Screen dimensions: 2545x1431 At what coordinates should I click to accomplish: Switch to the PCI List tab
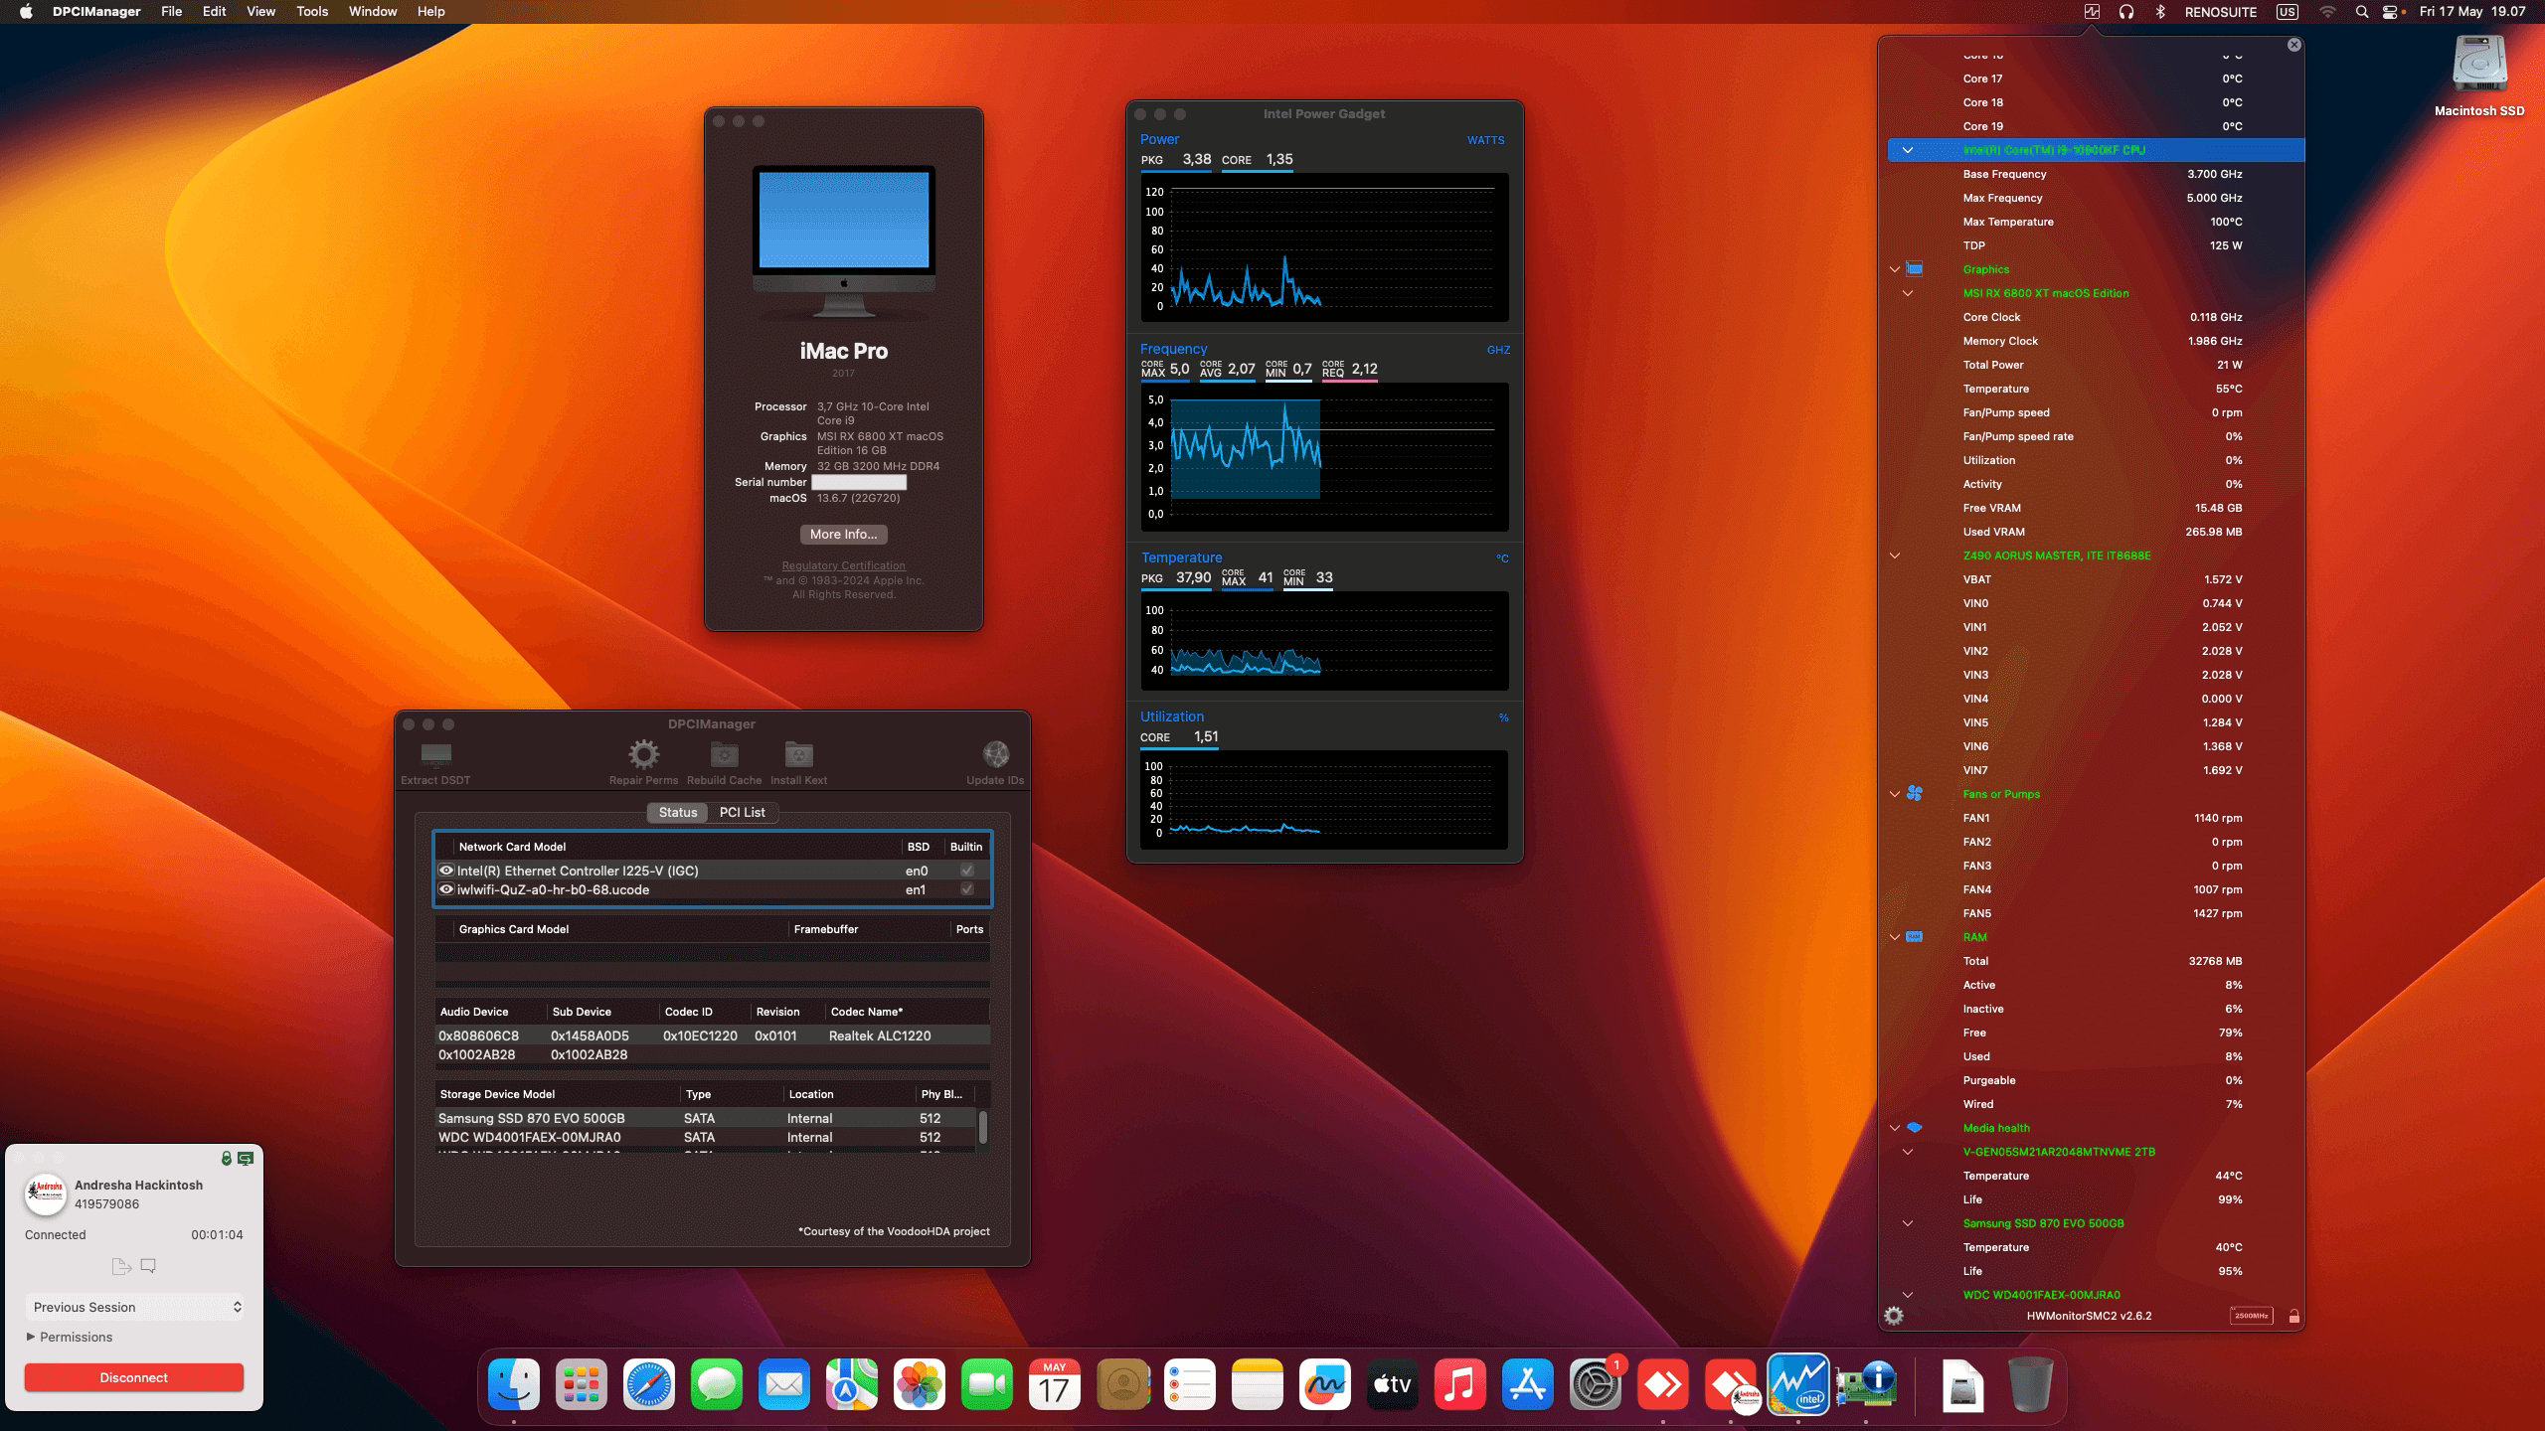(742, 812)
